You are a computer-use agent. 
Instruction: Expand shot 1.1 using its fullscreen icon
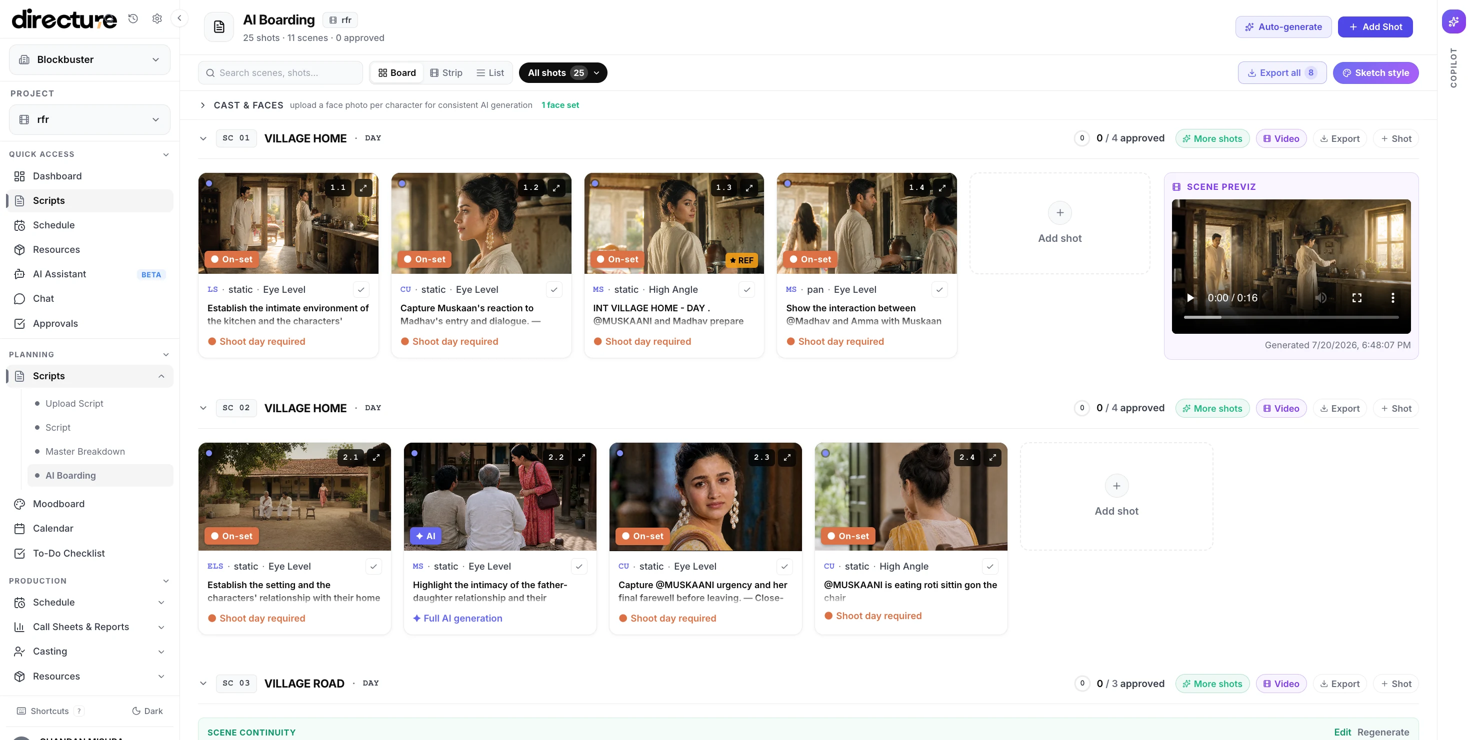pyautogui.click(x=363, y=187)
